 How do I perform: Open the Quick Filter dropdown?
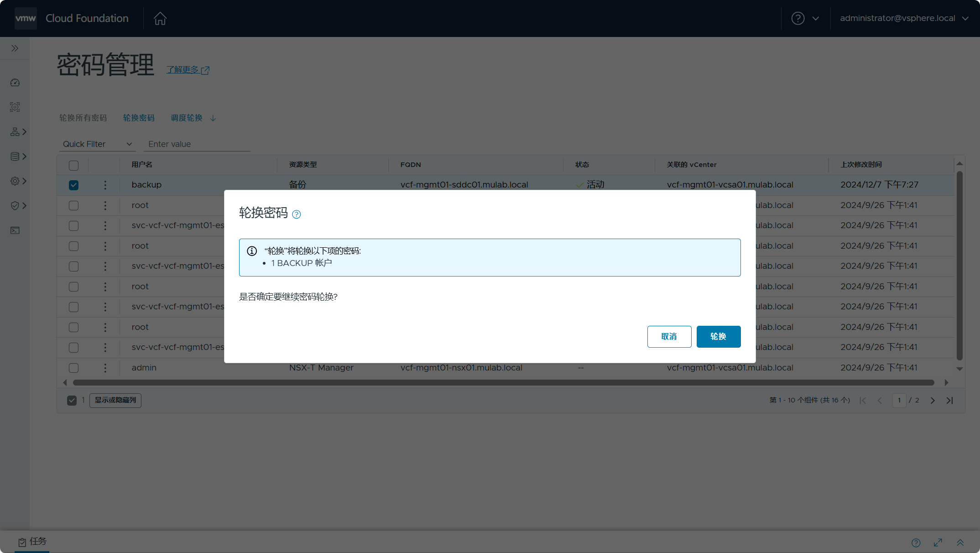[97, 144]
